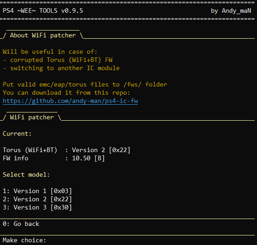Click the FW info 10.50 [B] line

(x=53, y=158)
